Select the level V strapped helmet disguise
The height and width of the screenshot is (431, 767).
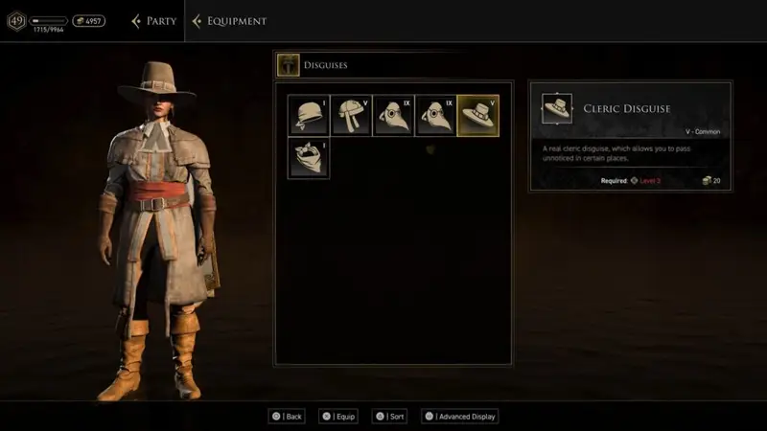pos(351,116)
